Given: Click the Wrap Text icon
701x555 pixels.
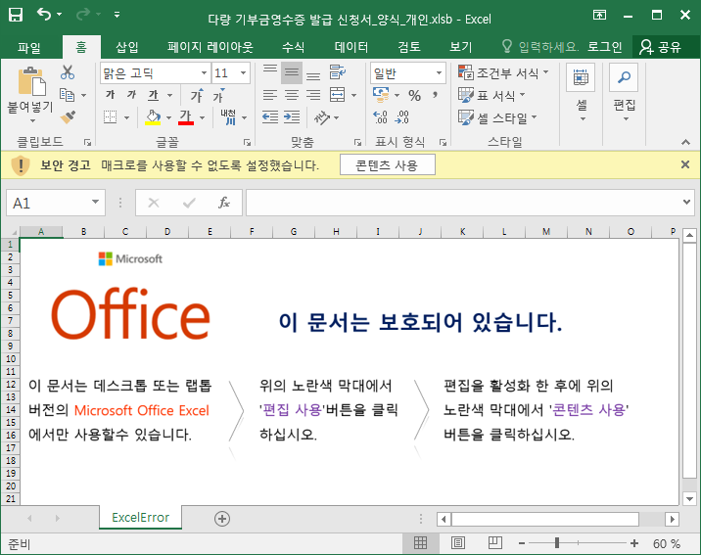Looking at the screenshot, I should point(338,72).
